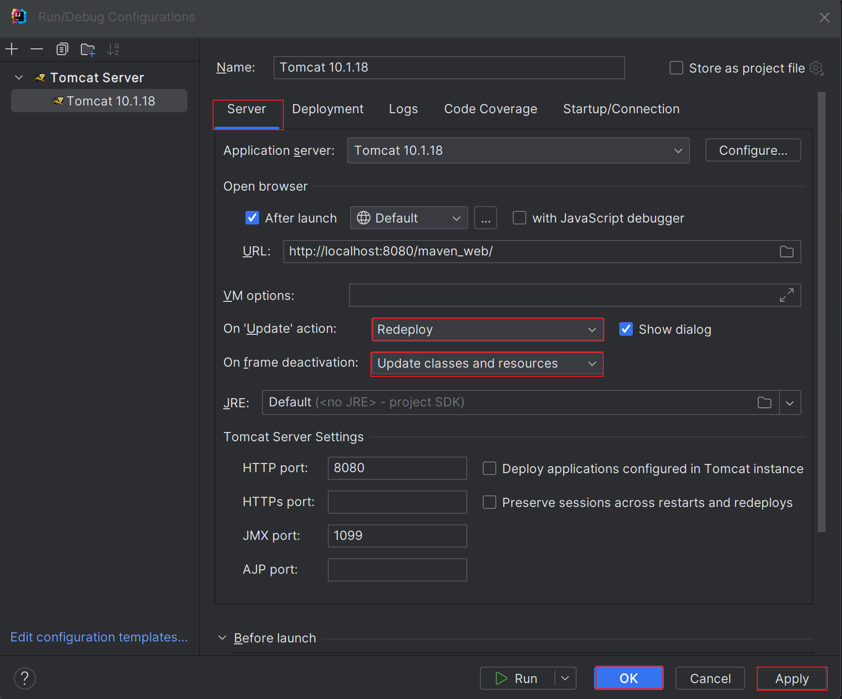The image size is (842, 699).
Task: Open the Startup/Connection tab
Action: 621,109
